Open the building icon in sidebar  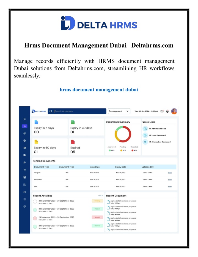click(25, 185)
